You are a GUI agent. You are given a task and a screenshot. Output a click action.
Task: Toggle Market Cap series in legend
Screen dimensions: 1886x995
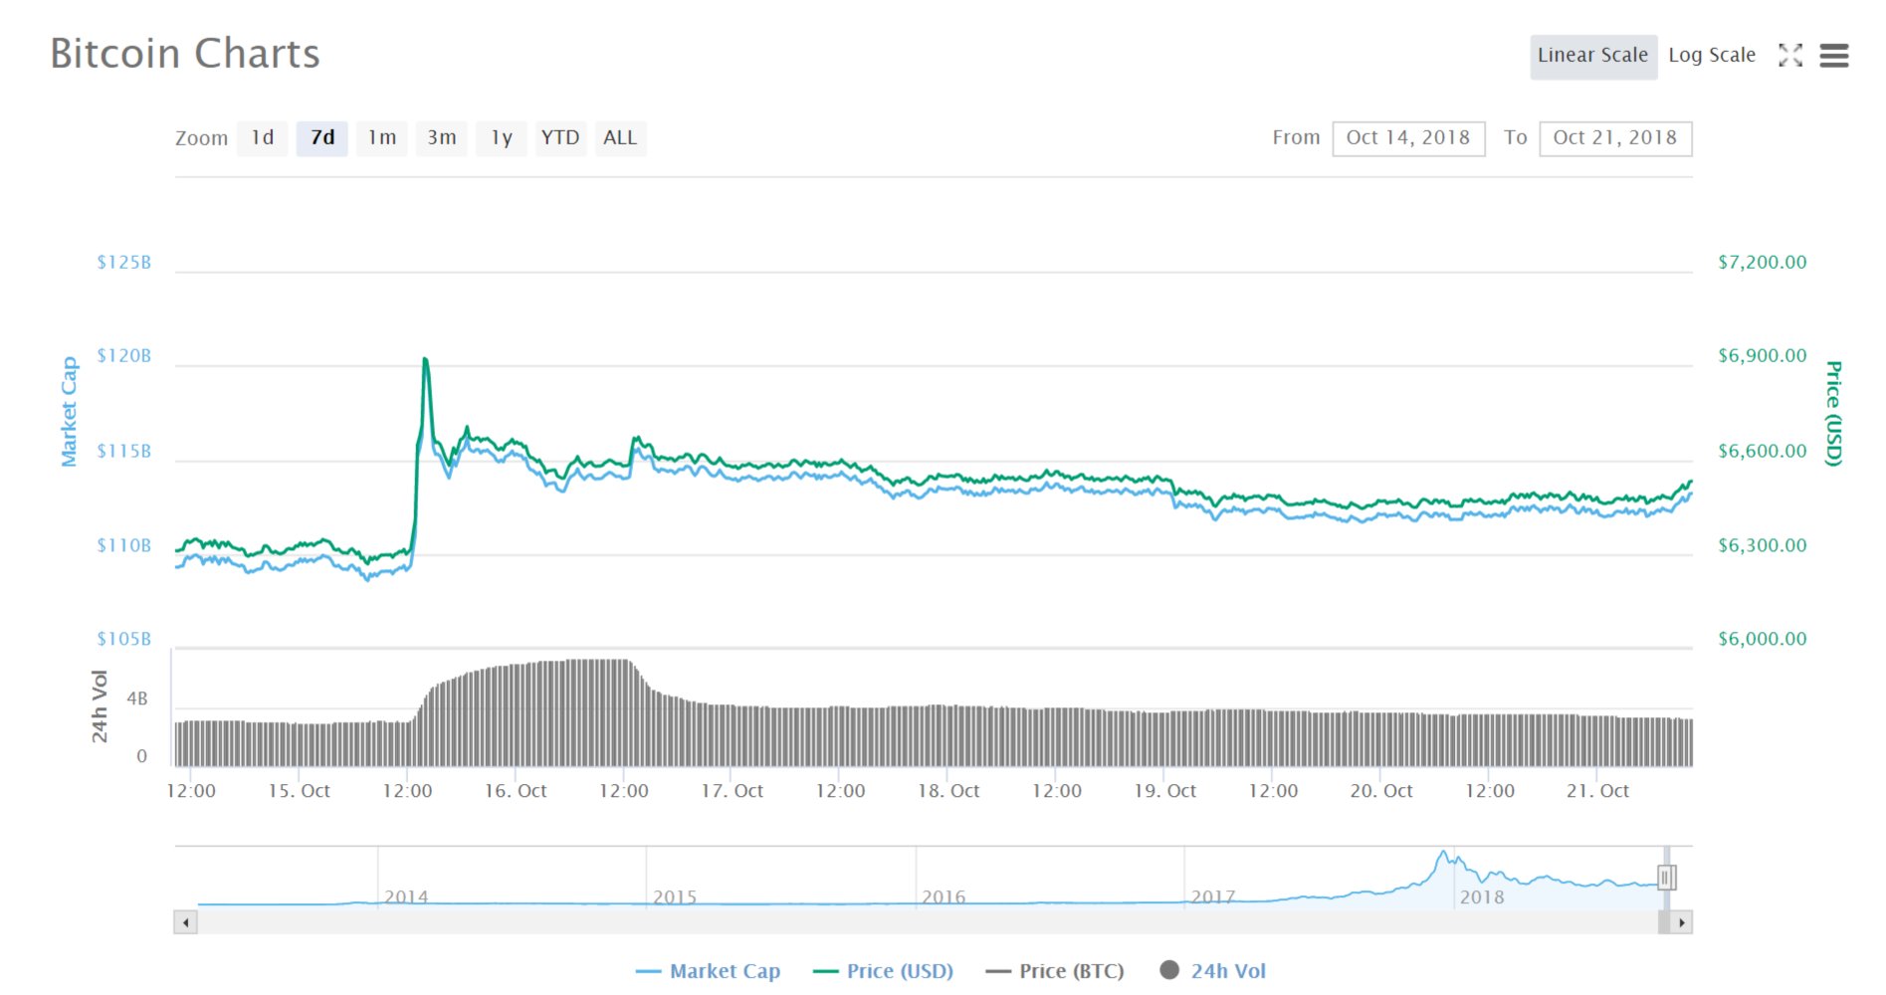click(x=708, y=971)
